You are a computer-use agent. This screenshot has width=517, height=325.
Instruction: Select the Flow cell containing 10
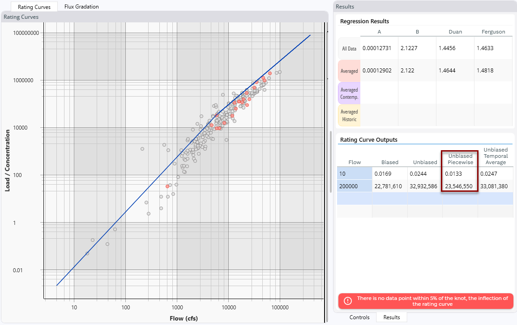pos(354,173)
